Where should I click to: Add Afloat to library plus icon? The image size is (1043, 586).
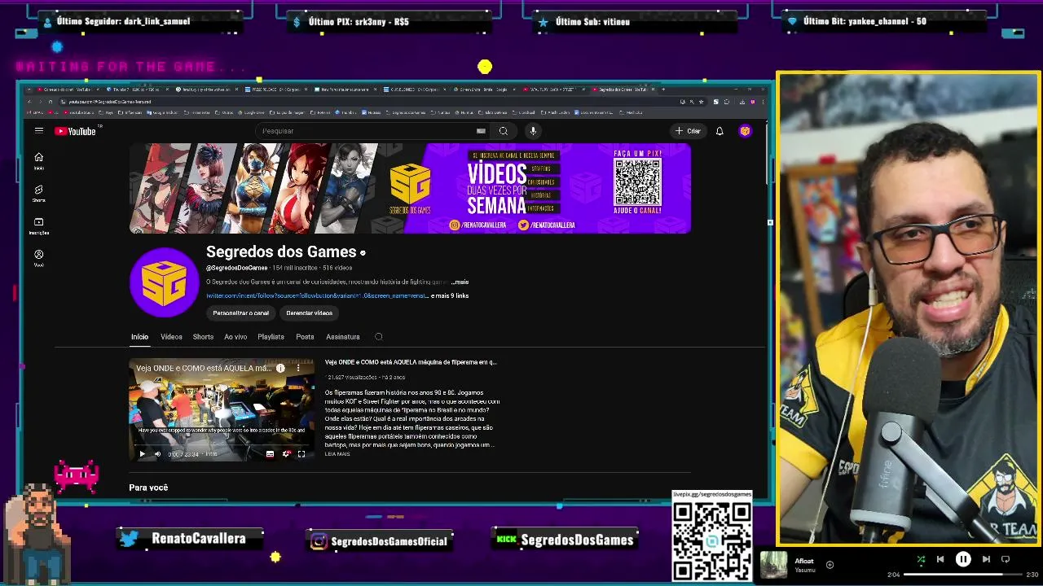pyautogui.click(x=830, y=565)
